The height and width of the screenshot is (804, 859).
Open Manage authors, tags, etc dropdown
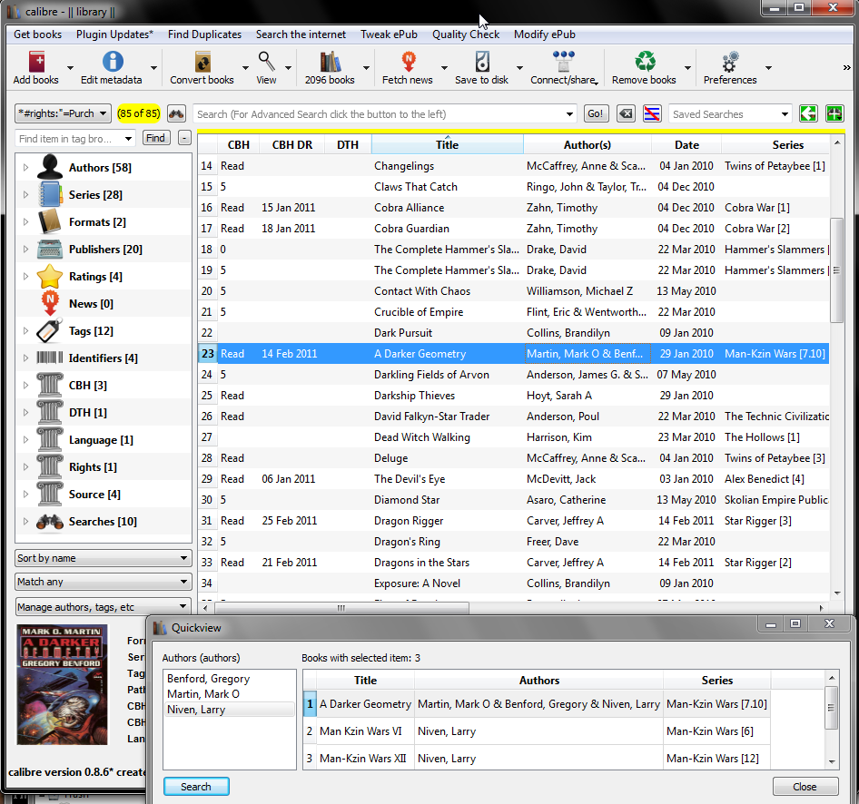click(x=104, y=607)
